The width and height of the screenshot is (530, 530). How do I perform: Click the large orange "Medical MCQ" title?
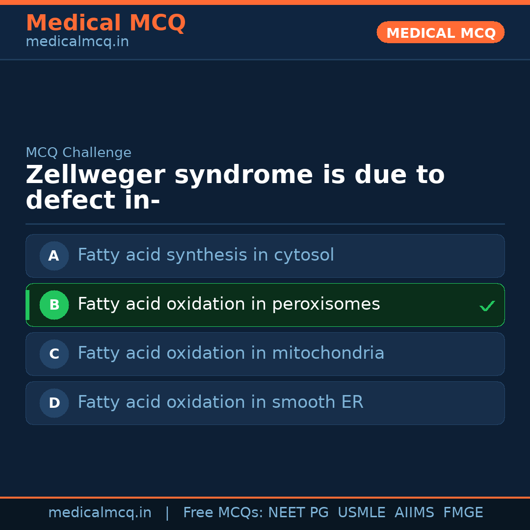pyautogui.click(x=106, y=23)
